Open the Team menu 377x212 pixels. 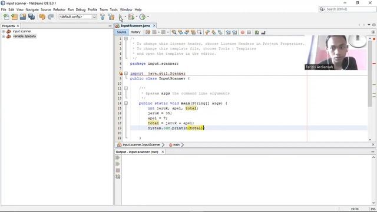click(x=104, y=9)
